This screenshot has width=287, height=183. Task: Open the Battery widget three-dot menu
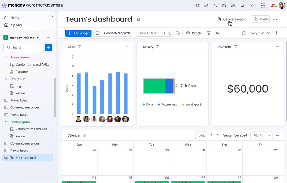(202, 47)
